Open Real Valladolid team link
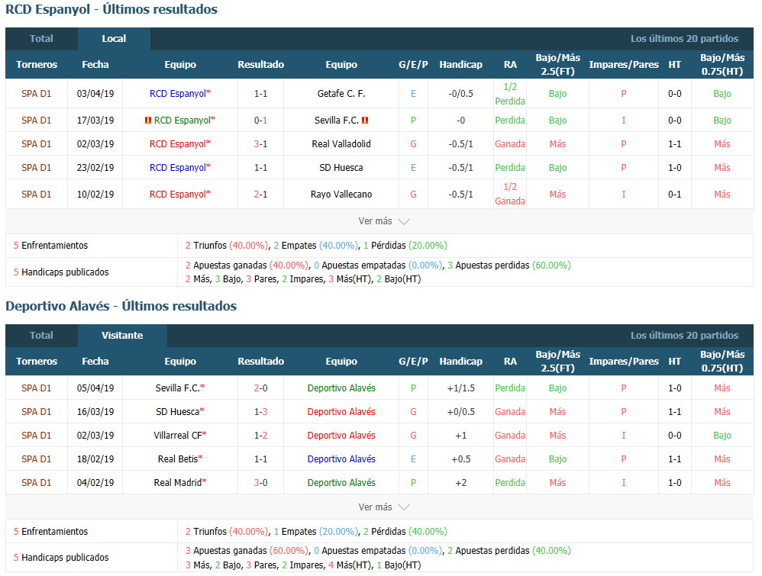 (341, 144)
